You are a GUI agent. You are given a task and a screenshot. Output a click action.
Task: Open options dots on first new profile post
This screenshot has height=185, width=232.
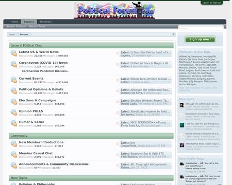219,172
